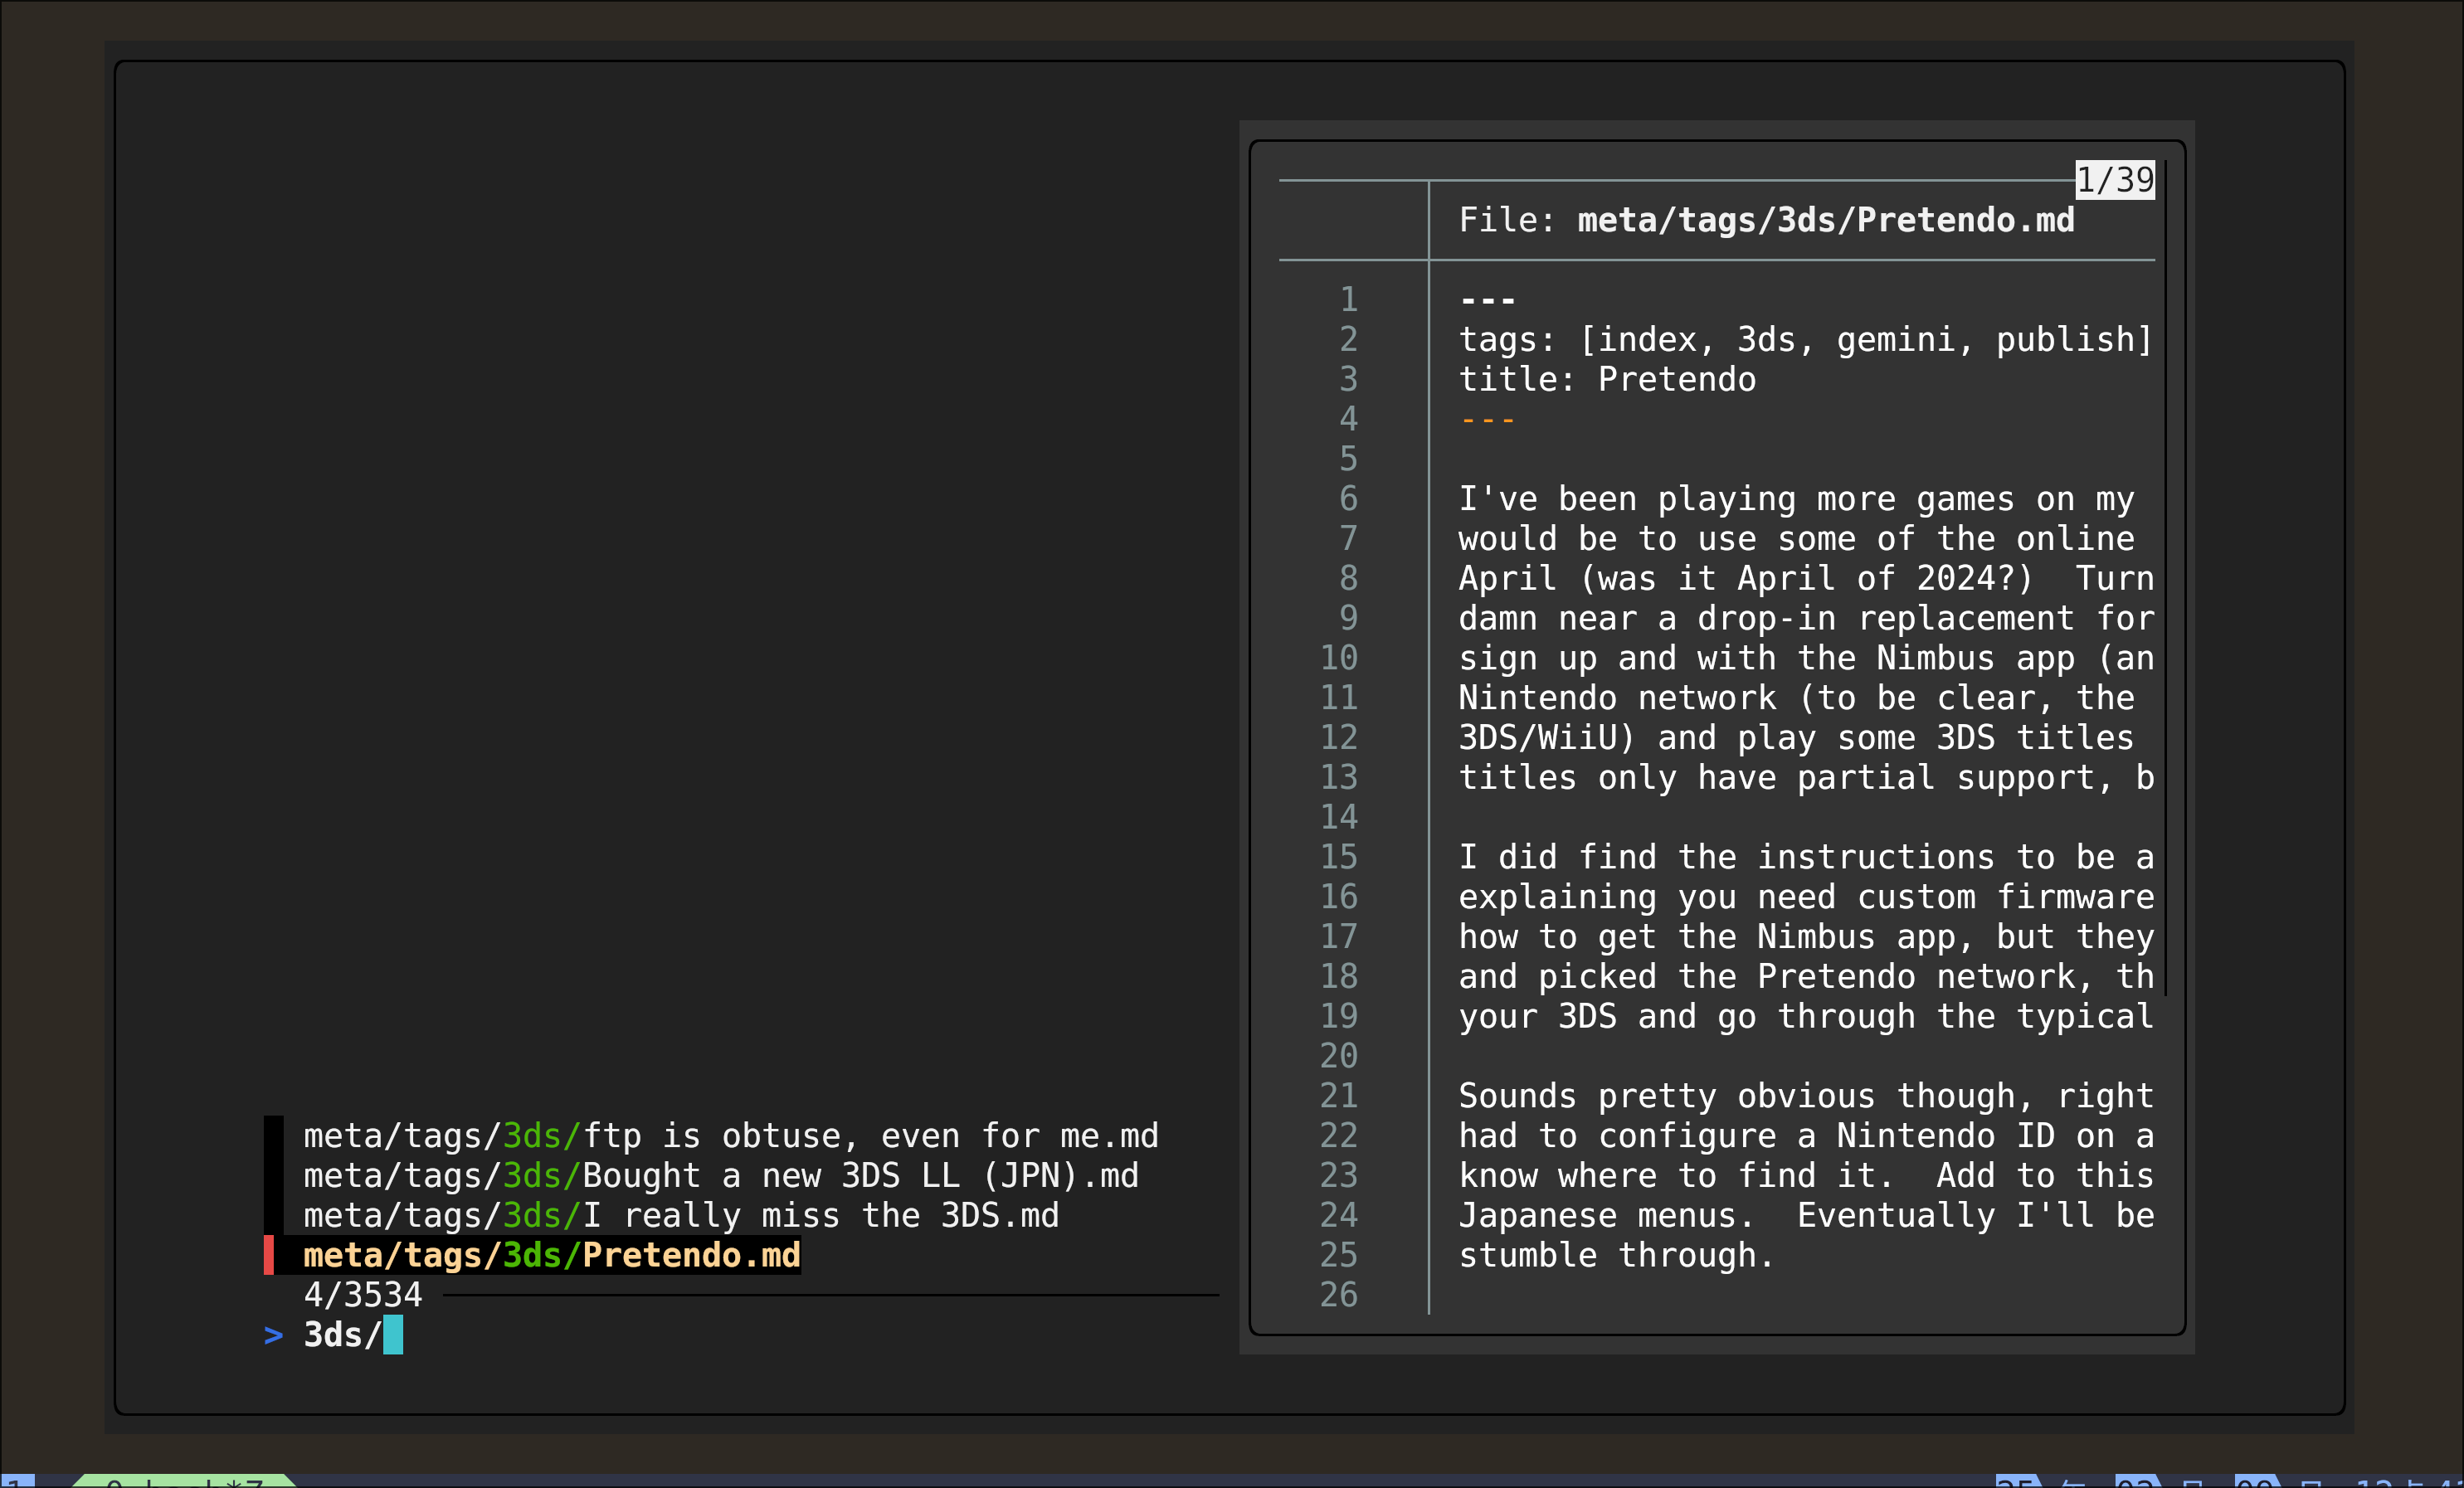
Task: Click the preview pane vertical scrollbar
Action: (x=2165, y=578)
